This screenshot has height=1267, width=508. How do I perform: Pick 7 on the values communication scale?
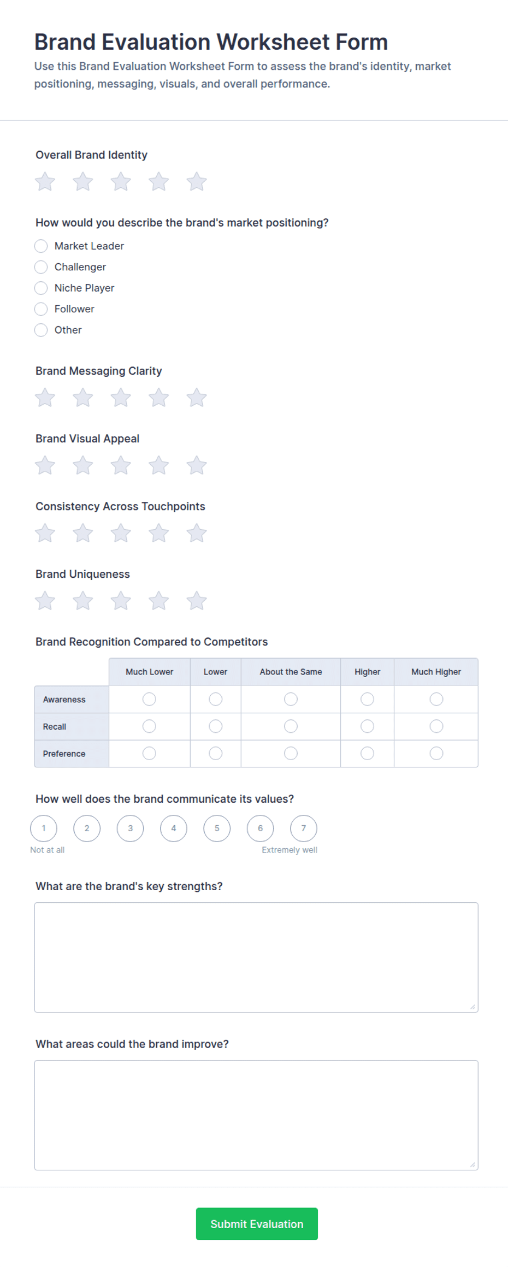304,828
